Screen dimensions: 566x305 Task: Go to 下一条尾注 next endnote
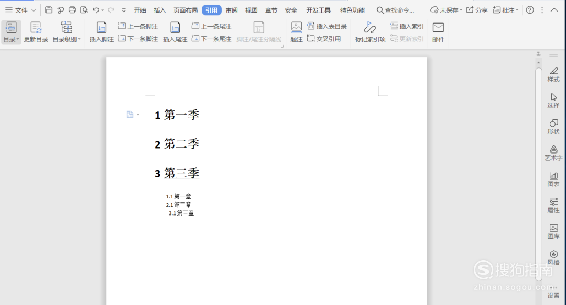coord(212,39)
